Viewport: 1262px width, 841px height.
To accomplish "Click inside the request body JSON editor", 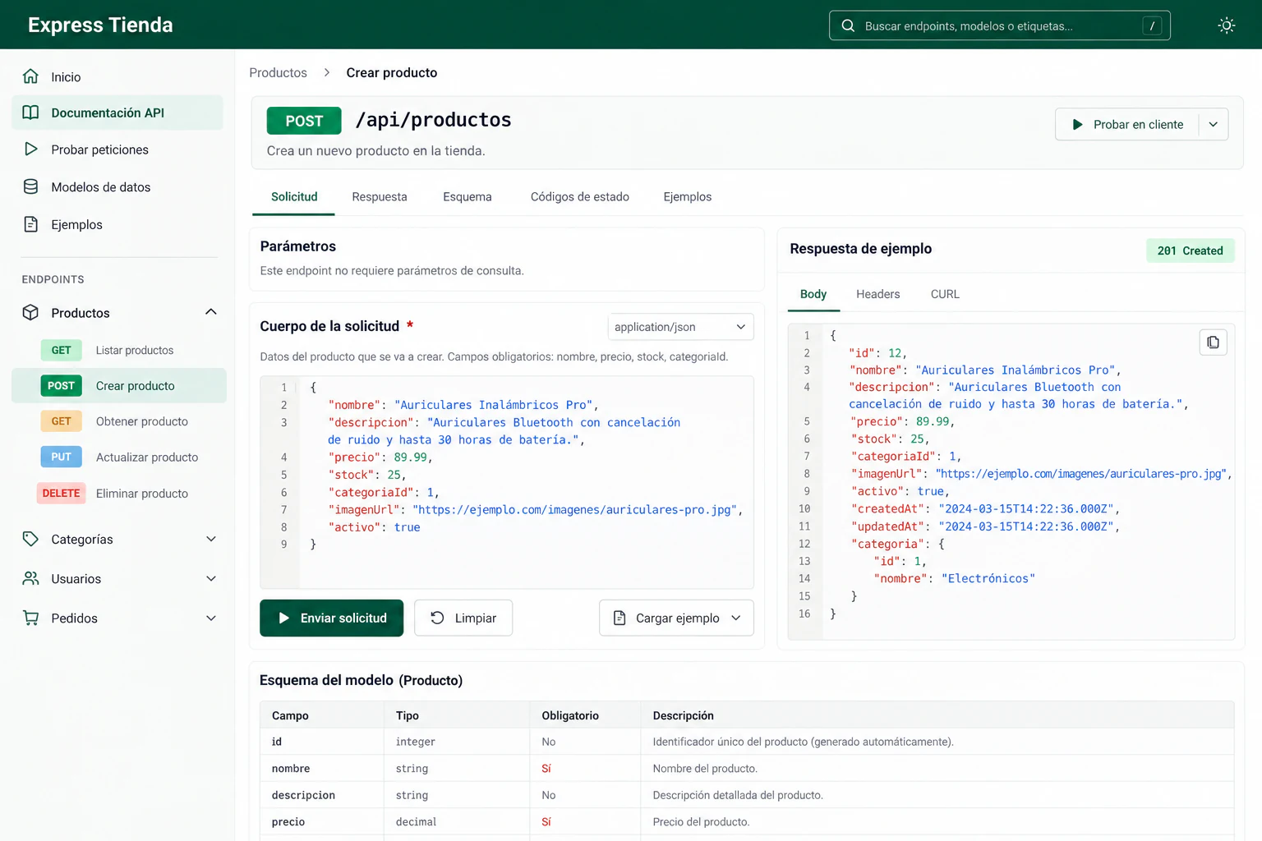I will [507, 482].
